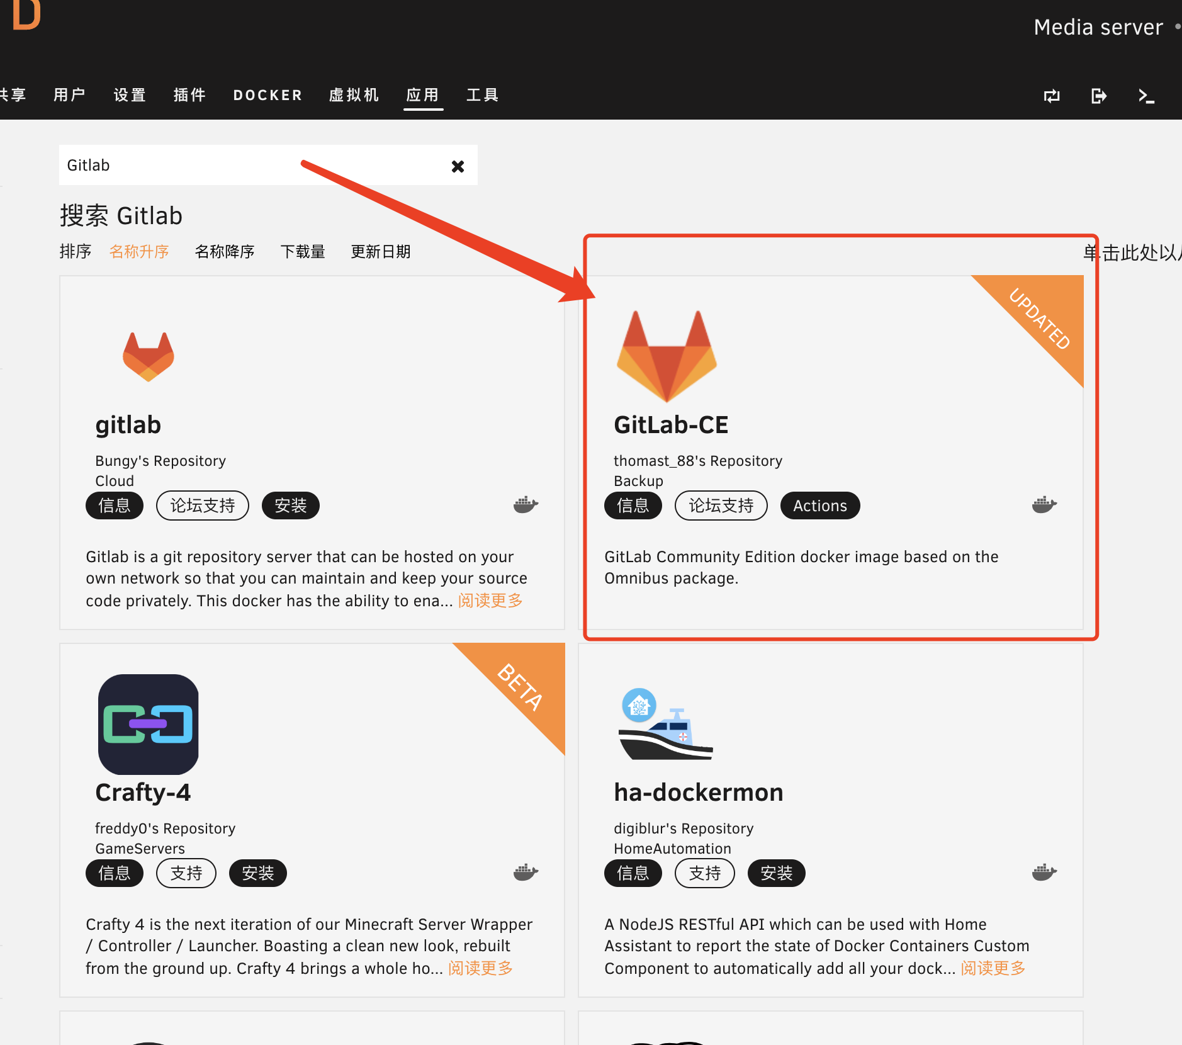Image resolution: width=1182 pixels, height=1045 pixels.
Task: Click Docker whale icon on Crafty-4 card
Action: [x=526, y=873]
